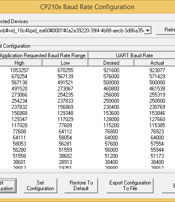The image size is (175, 202).
Task: Select Desired baud rate 51200
Action: (111, 156)
